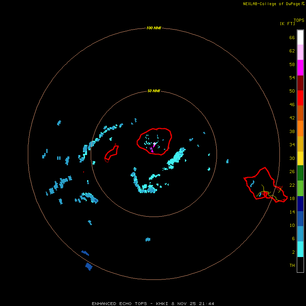Click the yellow road lines on the eastern island
The image size is (306, 306).
coord(269,193)
